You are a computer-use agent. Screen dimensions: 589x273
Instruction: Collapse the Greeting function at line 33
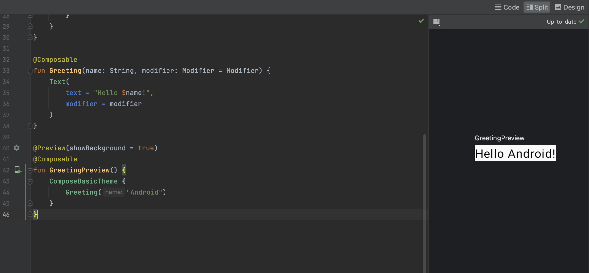30,71
